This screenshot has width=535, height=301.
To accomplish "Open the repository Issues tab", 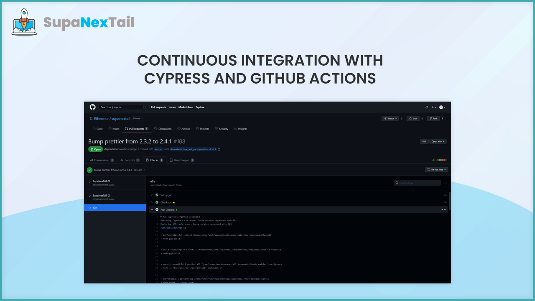I will click(114, 129).
